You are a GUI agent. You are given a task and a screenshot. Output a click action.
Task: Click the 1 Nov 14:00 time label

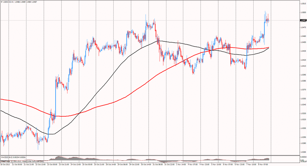click(182, 164)
